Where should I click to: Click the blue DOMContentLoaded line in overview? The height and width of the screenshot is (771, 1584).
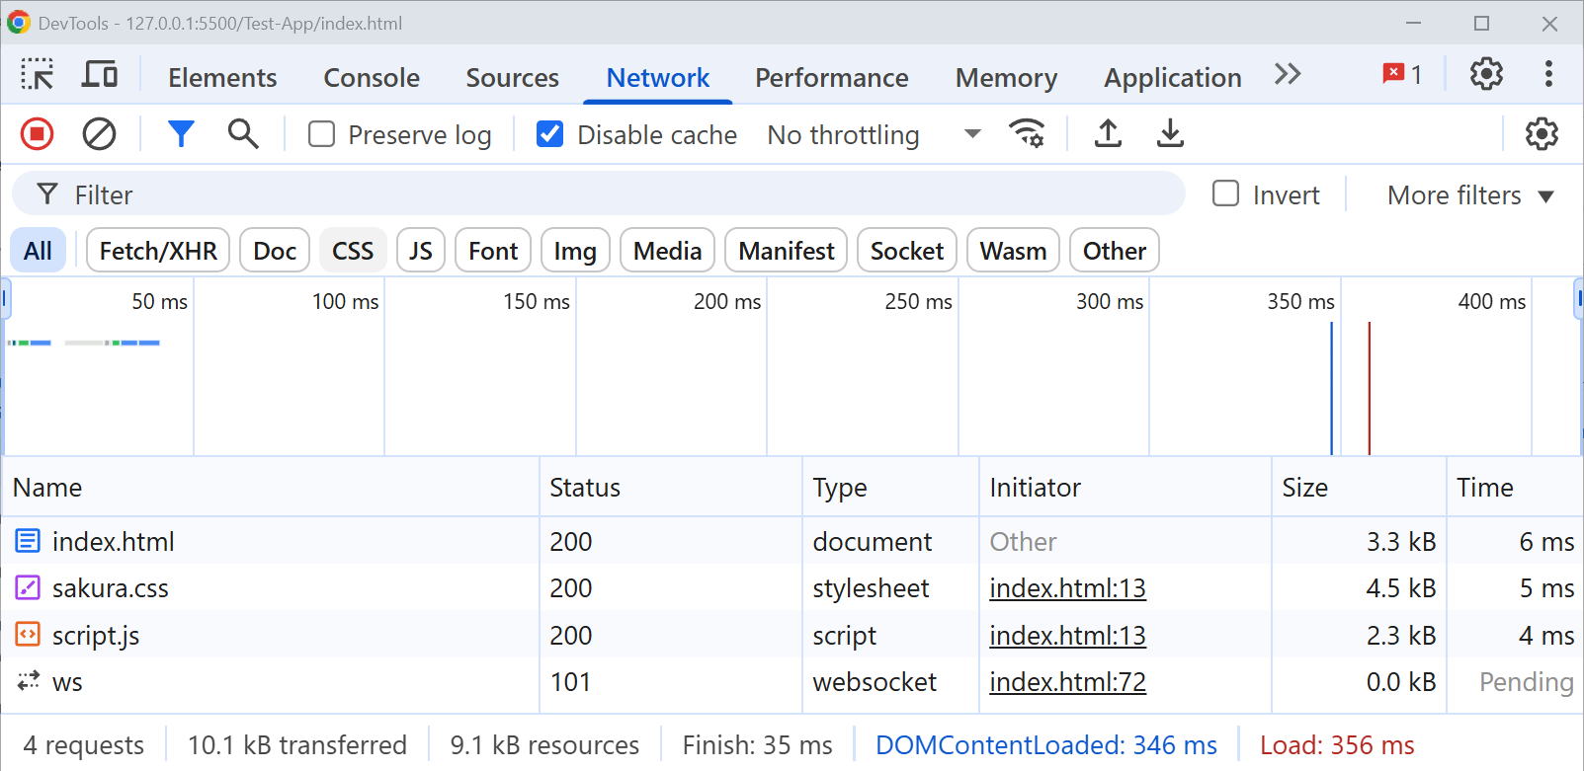pyautogui.click(x=1331, y=388)
